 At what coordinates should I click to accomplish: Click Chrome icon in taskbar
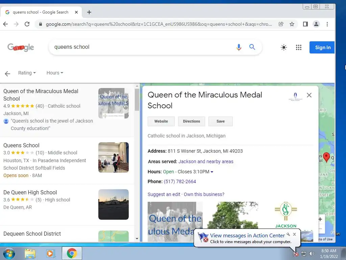point(72,253)
